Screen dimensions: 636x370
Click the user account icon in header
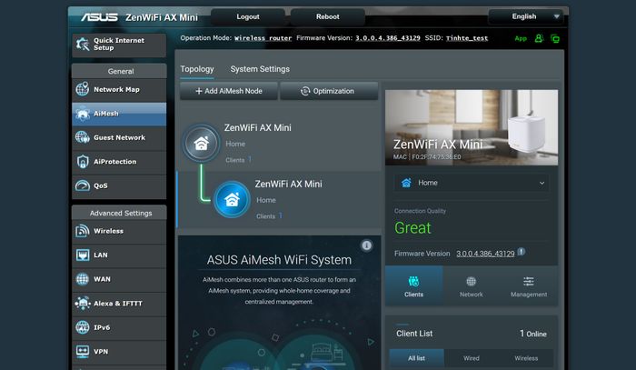pos(539,38)
